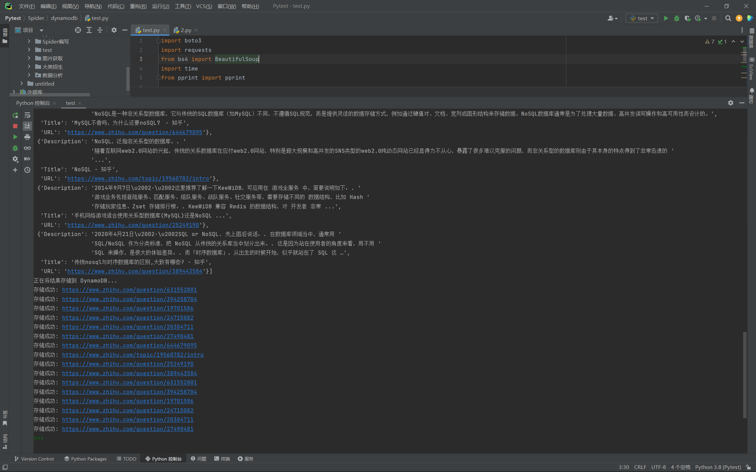
Task: Open zhihu topic/19560782/intro link in dict output
Action: coord(138,178)
